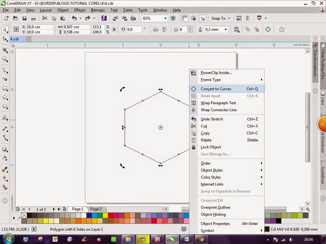Viewport: 326px width, 244px height.
Task: Select the Freehand tool
Action: [x=5, y=71]
